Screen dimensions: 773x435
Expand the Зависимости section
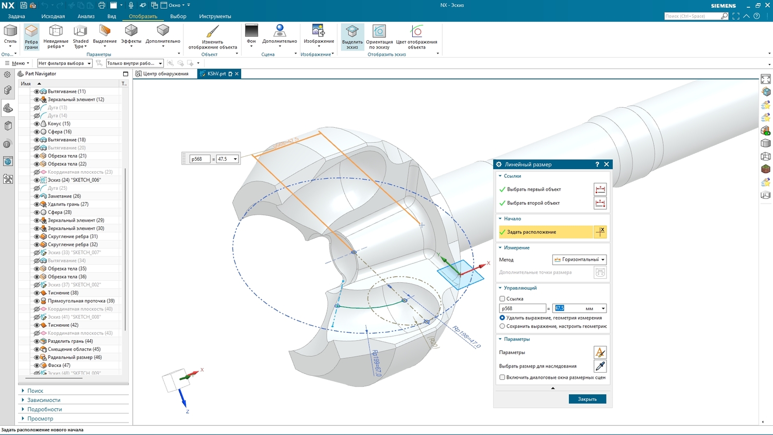(x=44, y=400)
